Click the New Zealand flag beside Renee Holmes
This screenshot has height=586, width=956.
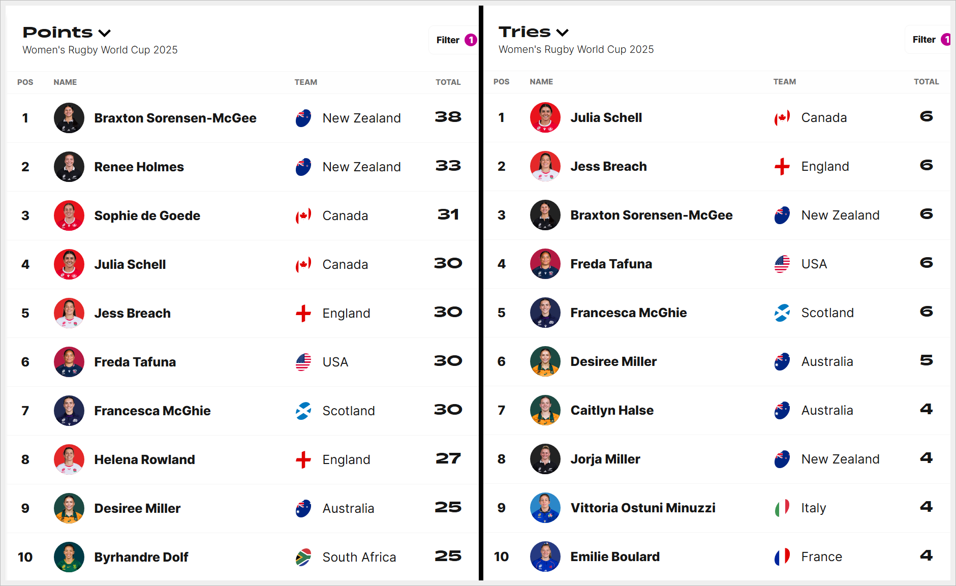(x=303, y=167)
